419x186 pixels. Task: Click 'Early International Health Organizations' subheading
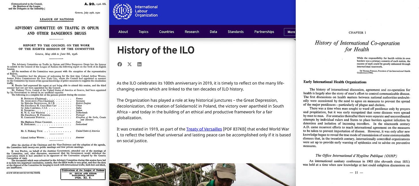(335, 82)
